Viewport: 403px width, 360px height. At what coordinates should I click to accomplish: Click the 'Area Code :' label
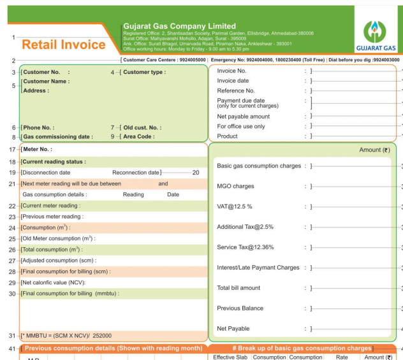pyautogui.click(x=139, y=136)
